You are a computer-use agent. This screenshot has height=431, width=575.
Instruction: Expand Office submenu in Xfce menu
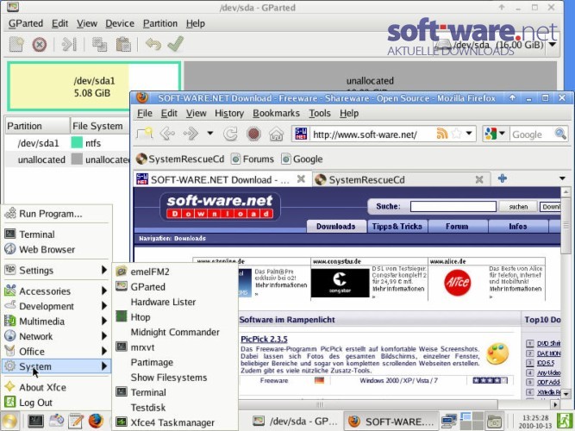pyautogui.click(x=57, y=352)
